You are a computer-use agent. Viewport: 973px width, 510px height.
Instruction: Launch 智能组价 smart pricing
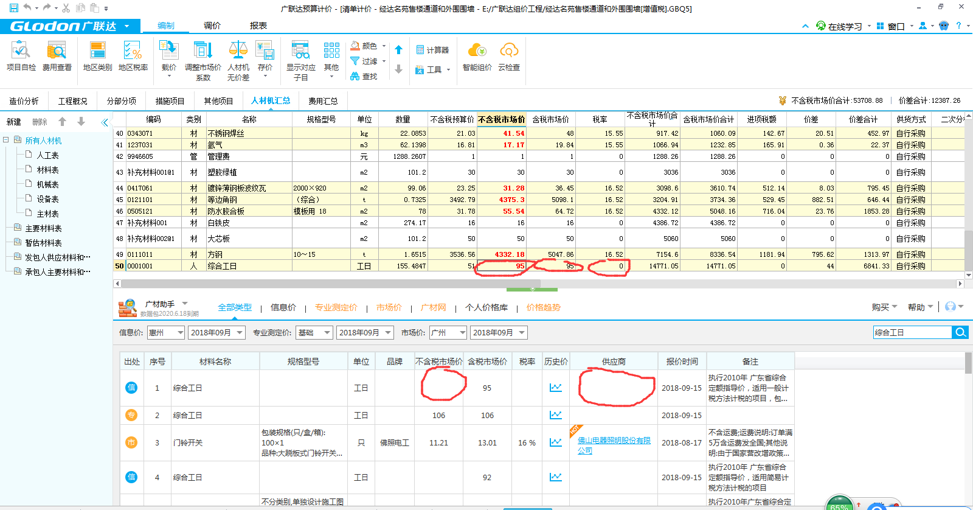(x=477, y=57)
